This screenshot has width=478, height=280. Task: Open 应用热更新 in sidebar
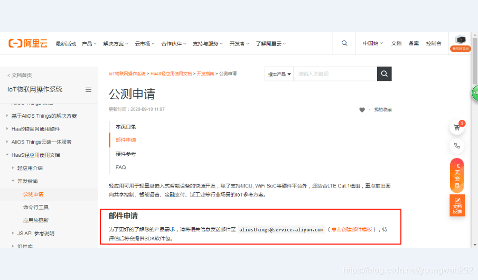[36, 220]
